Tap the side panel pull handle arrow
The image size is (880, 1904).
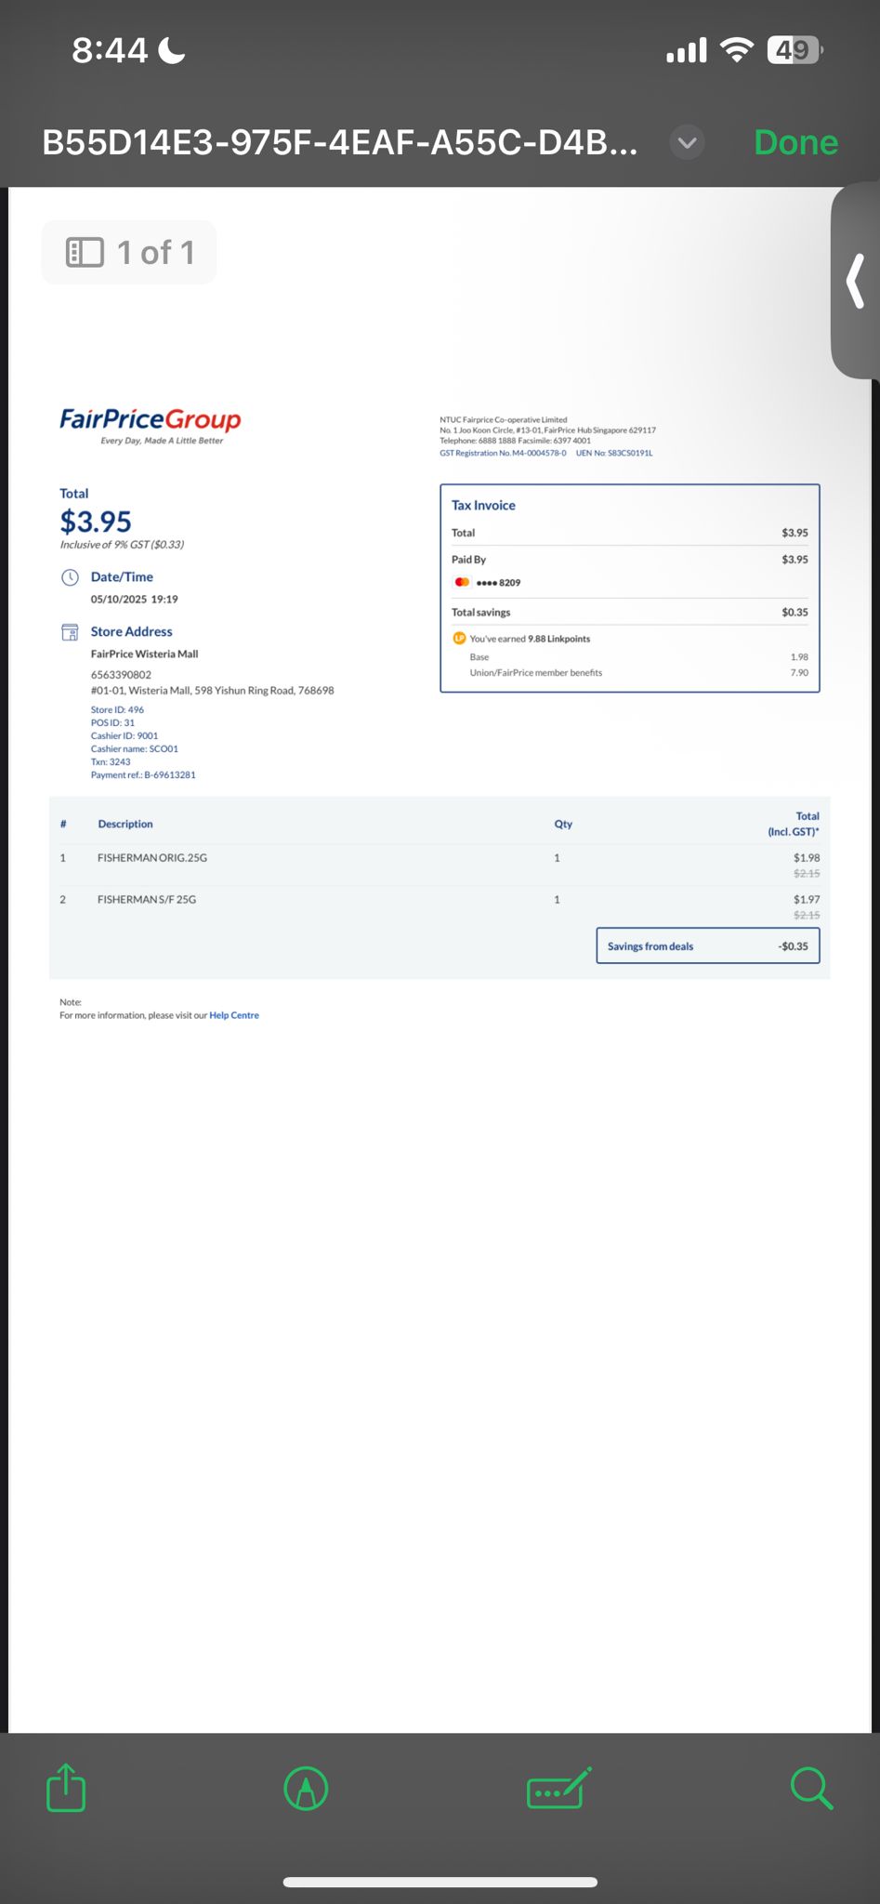(x=856, y=281)
